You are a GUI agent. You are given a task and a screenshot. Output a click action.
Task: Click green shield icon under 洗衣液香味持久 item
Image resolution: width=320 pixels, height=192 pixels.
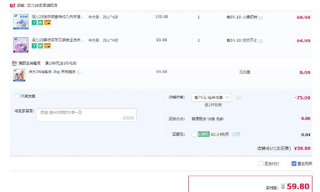[40, 23]
